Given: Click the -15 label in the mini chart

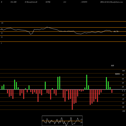Looking at the screenshot, I should (81, 119).
